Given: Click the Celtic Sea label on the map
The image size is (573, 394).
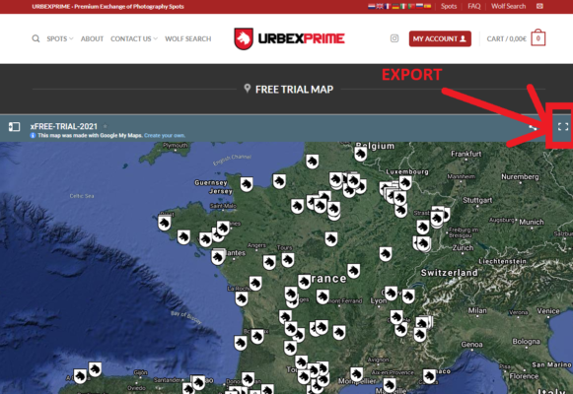Looking at the screenshot, I should tap(82, 196).
